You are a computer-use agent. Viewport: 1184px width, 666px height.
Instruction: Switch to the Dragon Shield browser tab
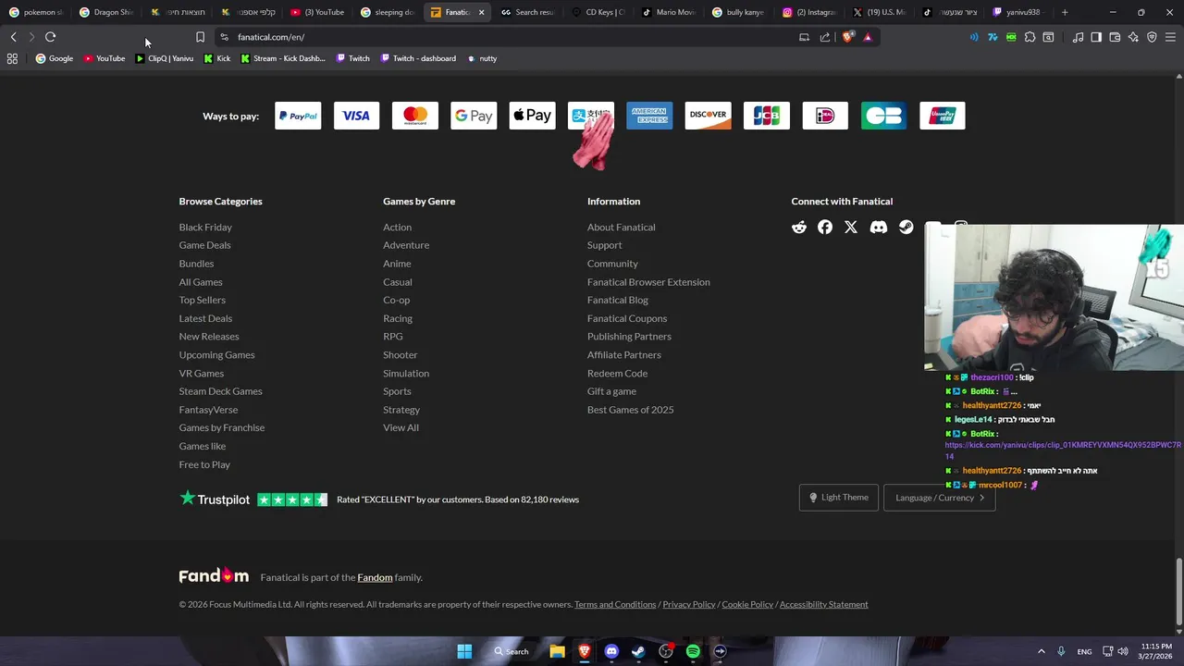pos(107,12)
